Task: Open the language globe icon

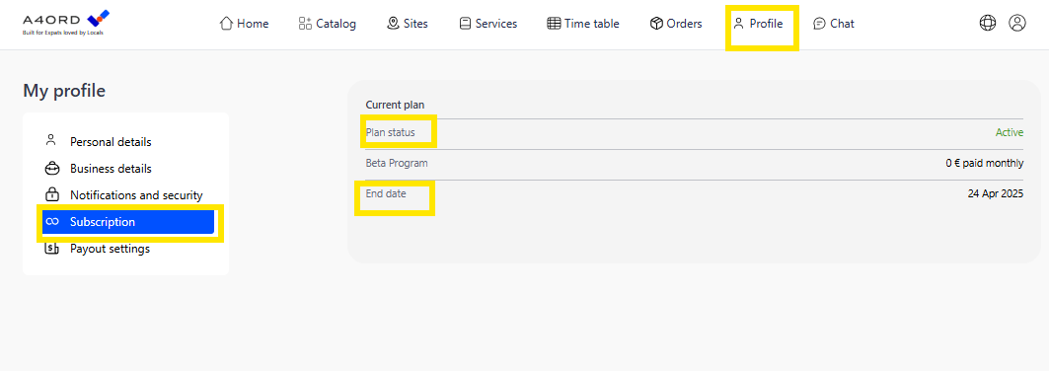Action: (x=988, y=24)
